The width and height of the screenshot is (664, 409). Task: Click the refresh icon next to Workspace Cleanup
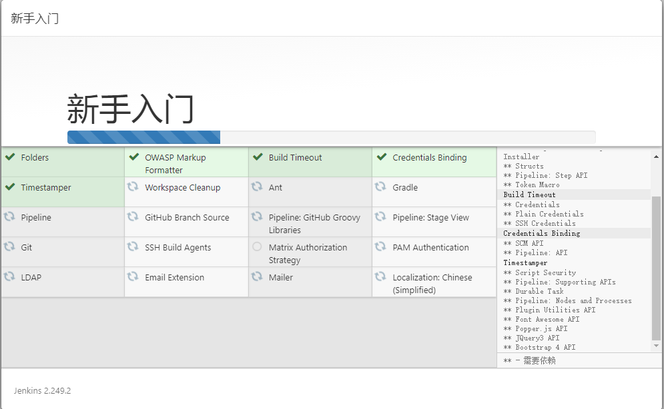(x=133, y=187)
